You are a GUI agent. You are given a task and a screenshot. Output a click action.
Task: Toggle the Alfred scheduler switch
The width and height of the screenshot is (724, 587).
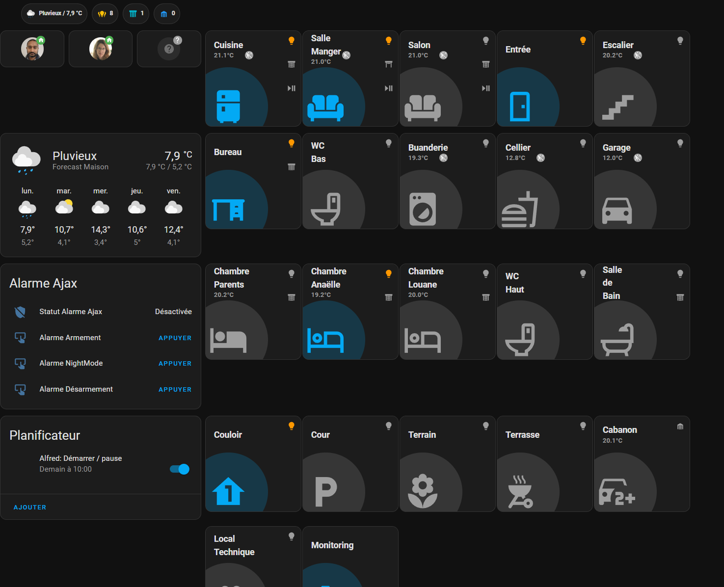tap(180, 469)
